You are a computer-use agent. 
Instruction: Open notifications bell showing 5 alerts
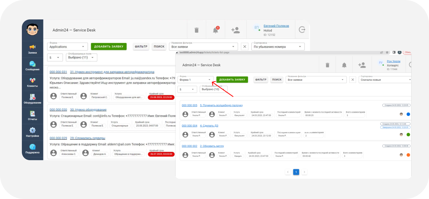pos(216,30)
